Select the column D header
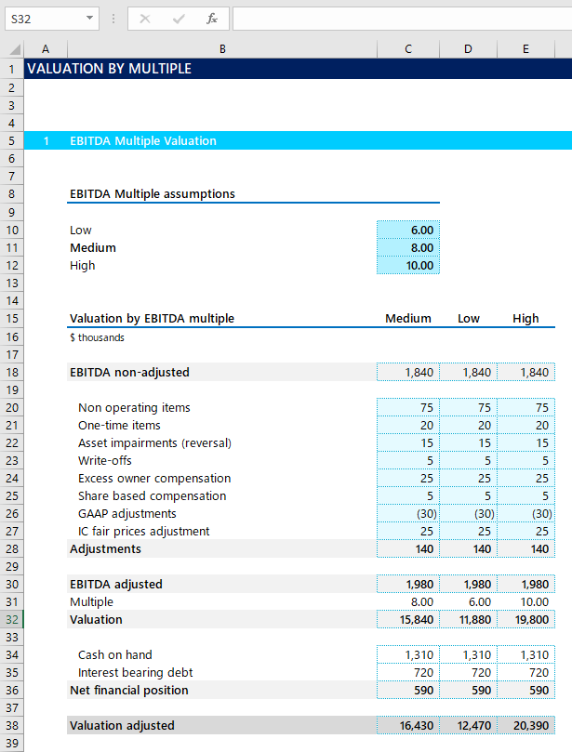Screen dimensions: 572x752 click(468, 49)
